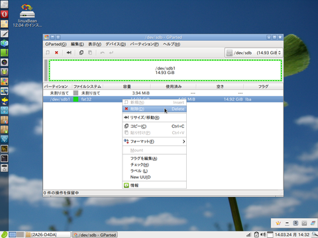Launch Opera from the left dock

point(4,14)
